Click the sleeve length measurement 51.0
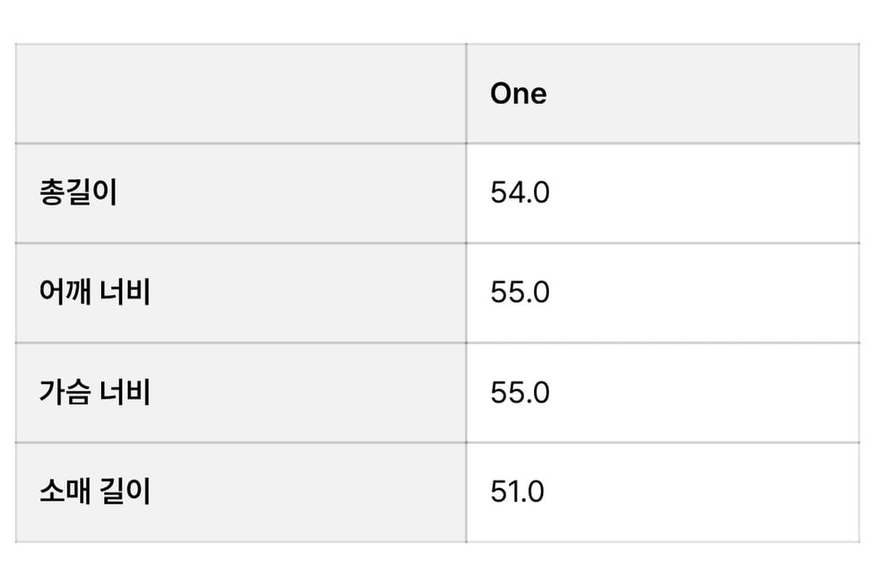Image resolution: width=882 pixels, height=579 pixels. coord(517,492)
